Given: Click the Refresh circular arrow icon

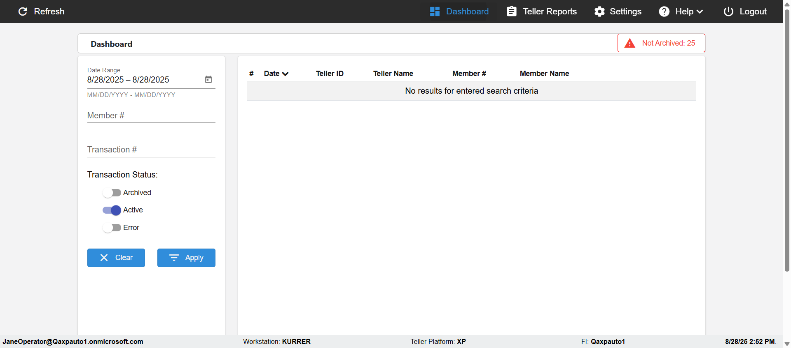Looking at the screenshot, I should click(x=23, y=12).
